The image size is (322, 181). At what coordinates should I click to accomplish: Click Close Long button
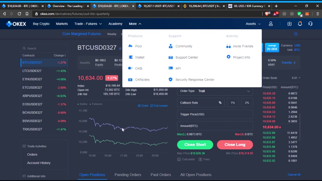235,145
